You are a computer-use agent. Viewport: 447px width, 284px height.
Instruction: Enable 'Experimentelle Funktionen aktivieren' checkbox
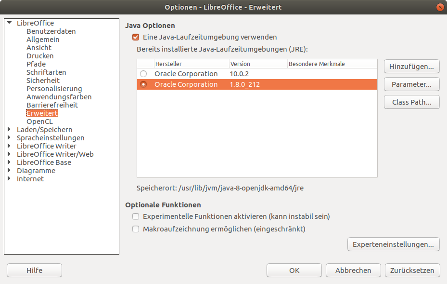tap(136, 216)
